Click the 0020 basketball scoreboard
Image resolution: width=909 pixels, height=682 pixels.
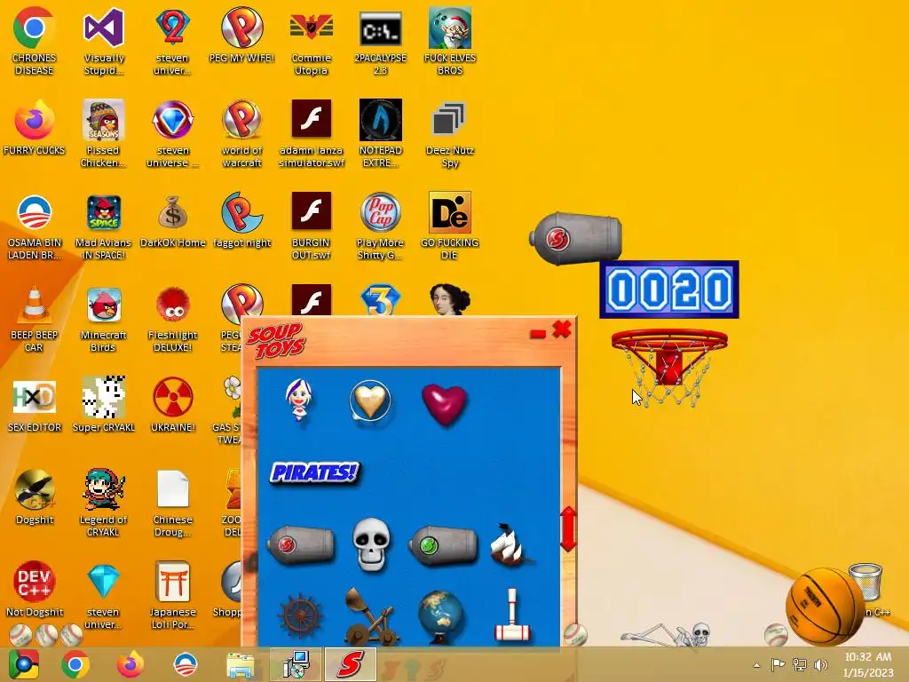(669, 289)
